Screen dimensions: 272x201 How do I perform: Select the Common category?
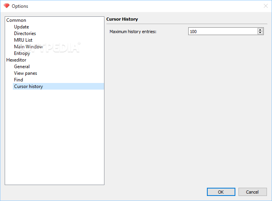click(x=16, y=20)
